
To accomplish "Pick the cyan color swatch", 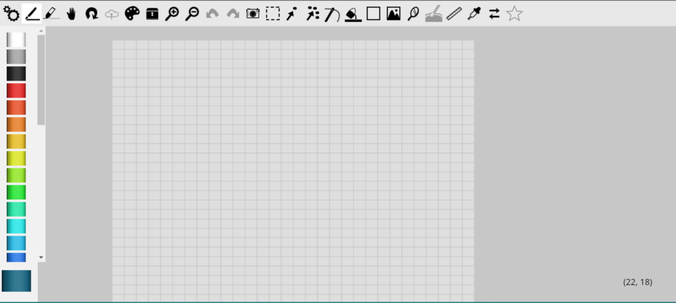I will pyautogui.click(x=16, y=226).
